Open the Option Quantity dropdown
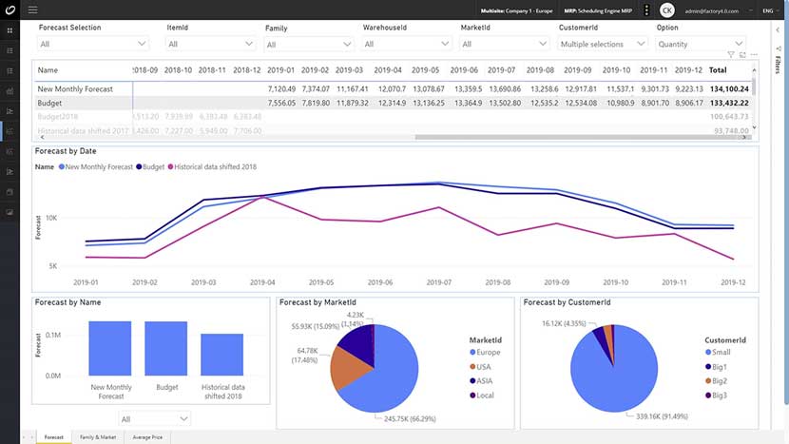The width and height of the screenshot is (789, 444). coord(700,44)
